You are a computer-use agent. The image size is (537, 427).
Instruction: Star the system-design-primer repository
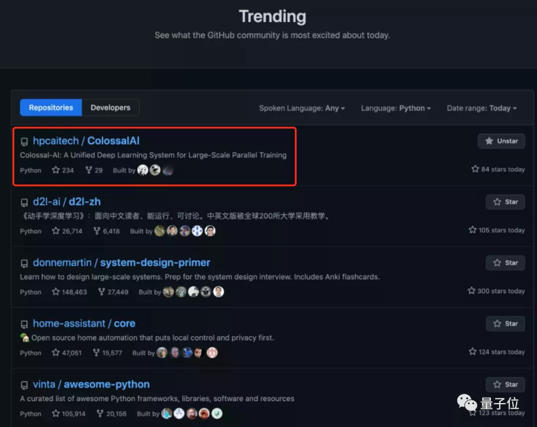(505, 263)
